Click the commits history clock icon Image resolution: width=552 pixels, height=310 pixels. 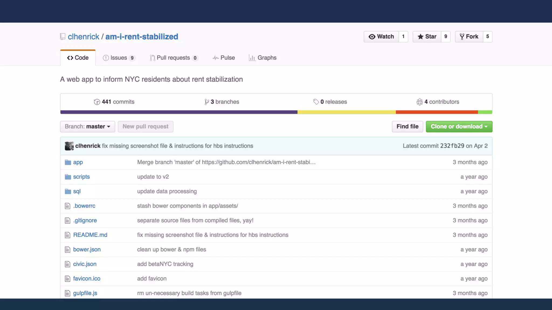pyautogui.click(x=97, y=102)
